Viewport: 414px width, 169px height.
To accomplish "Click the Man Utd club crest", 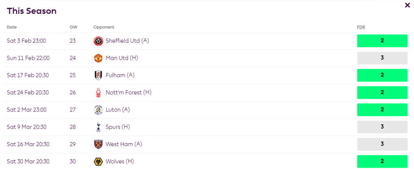I will pos(98,58).
